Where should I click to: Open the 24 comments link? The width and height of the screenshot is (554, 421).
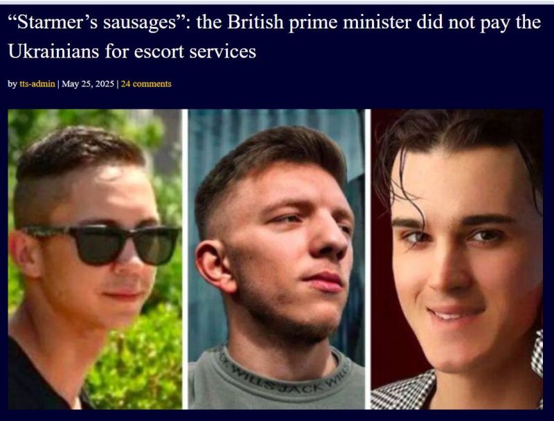pos(146,84)
